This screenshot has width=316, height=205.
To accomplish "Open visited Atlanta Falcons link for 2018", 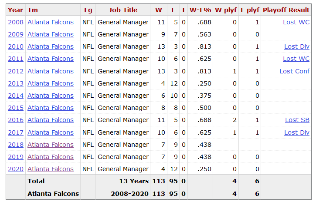I will click(51, 145).
